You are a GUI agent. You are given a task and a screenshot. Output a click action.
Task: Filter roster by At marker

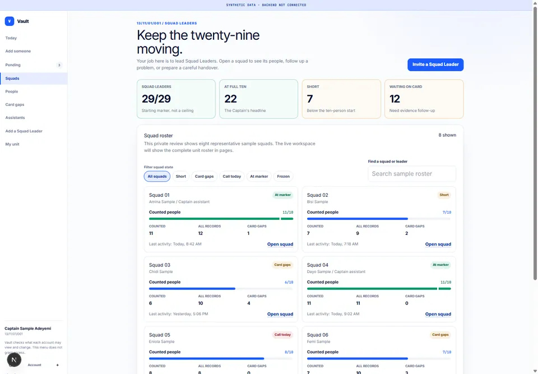pos(259,176)
